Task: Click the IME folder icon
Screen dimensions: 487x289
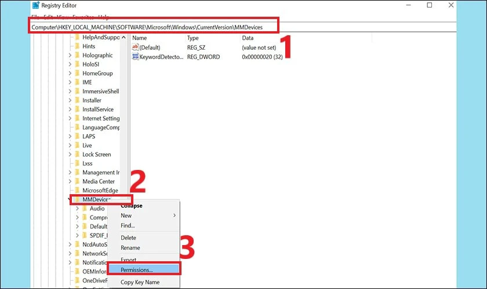Action: pyautogui.click(x=77, y=82)
